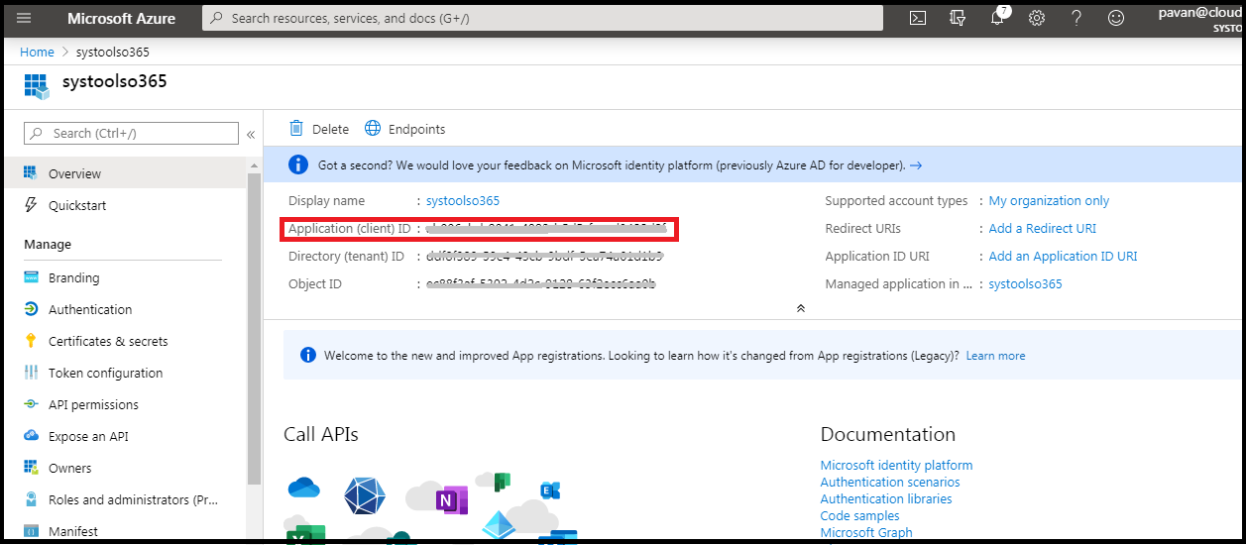The height and width of the screenshot is (545, 1246).
Task: Click the Delete trash icon
Action: pos(296,129)
